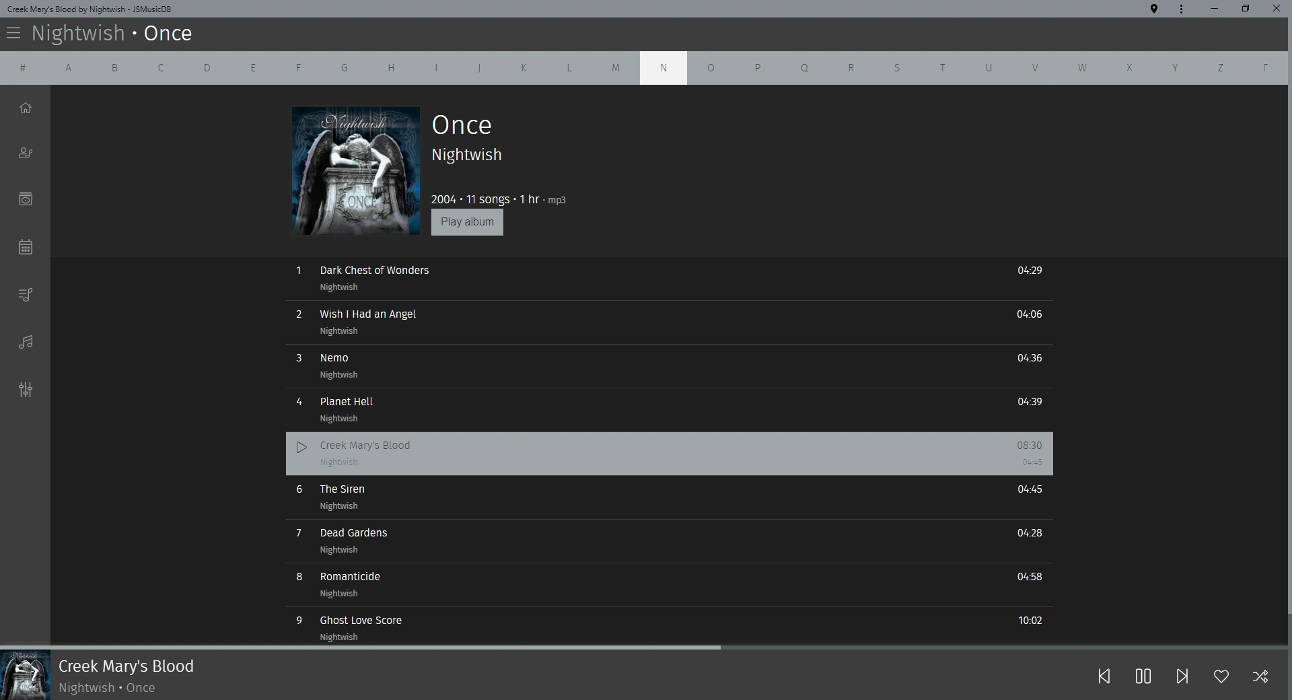Click the Creek Mary's Blood title in player bar
Screen dimensions: 1292x700
(x=126, y=666)
